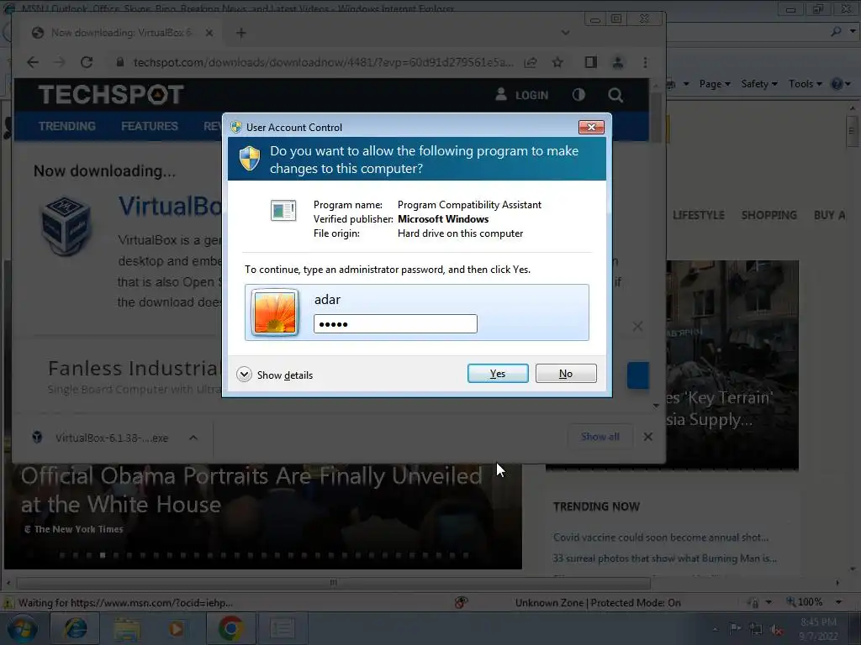Go back in Chrome browser
The image size is (861, 645).
coord(33,62)
